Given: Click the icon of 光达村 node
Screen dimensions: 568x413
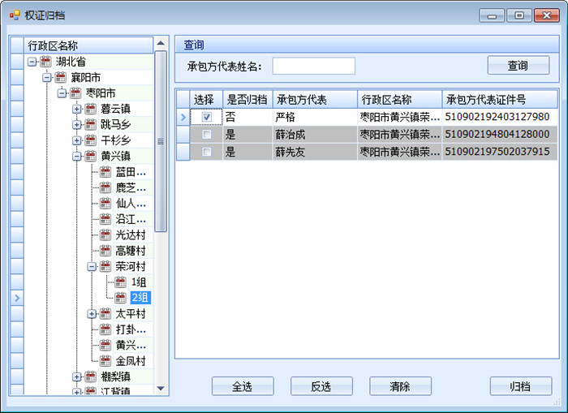Looking at the screenshot, I should 105,234.
